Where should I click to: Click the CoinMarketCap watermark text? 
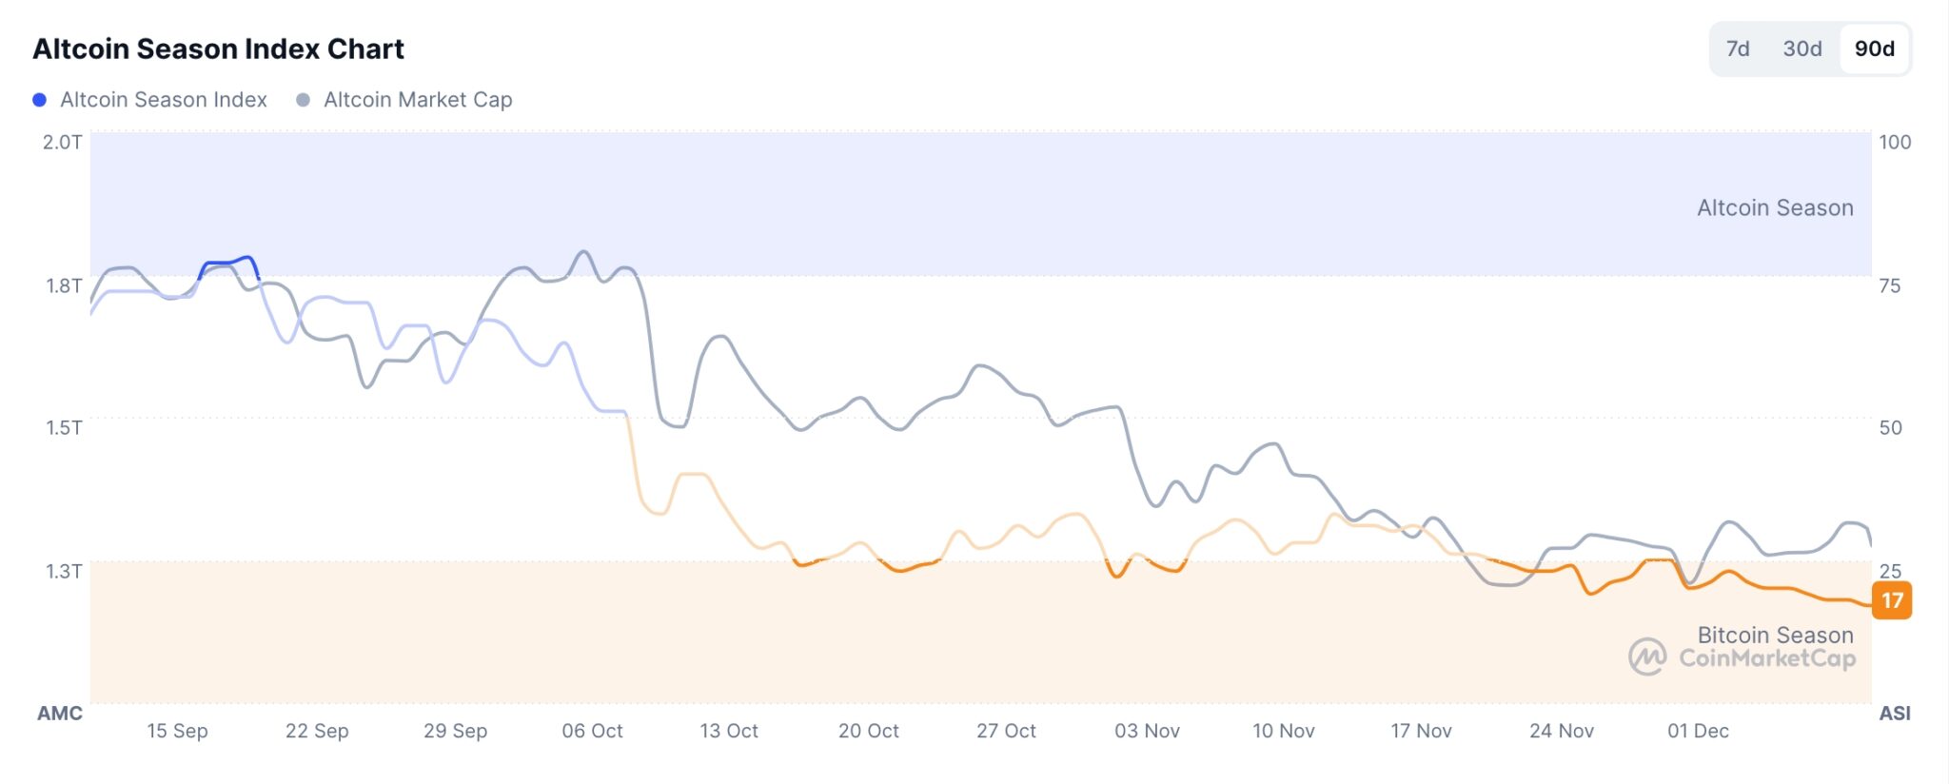point(1766,658)
